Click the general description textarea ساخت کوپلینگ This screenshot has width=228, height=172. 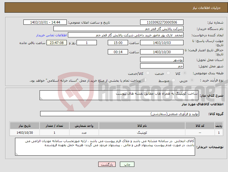[x=119, y=95]
